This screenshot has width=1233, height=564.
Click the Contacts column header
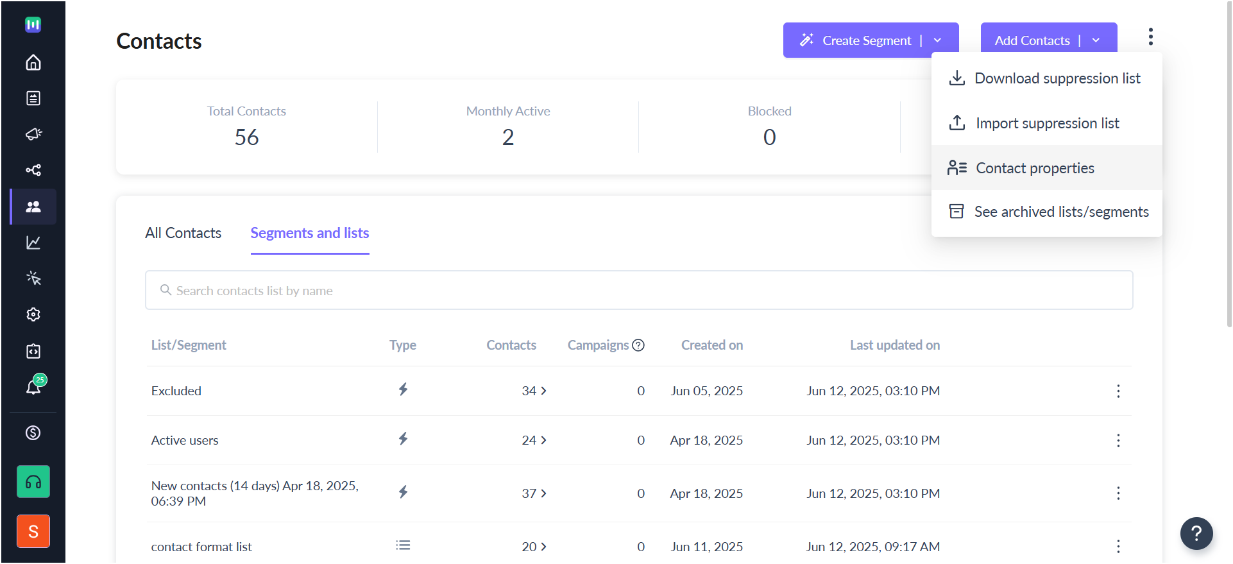point(511,345)
